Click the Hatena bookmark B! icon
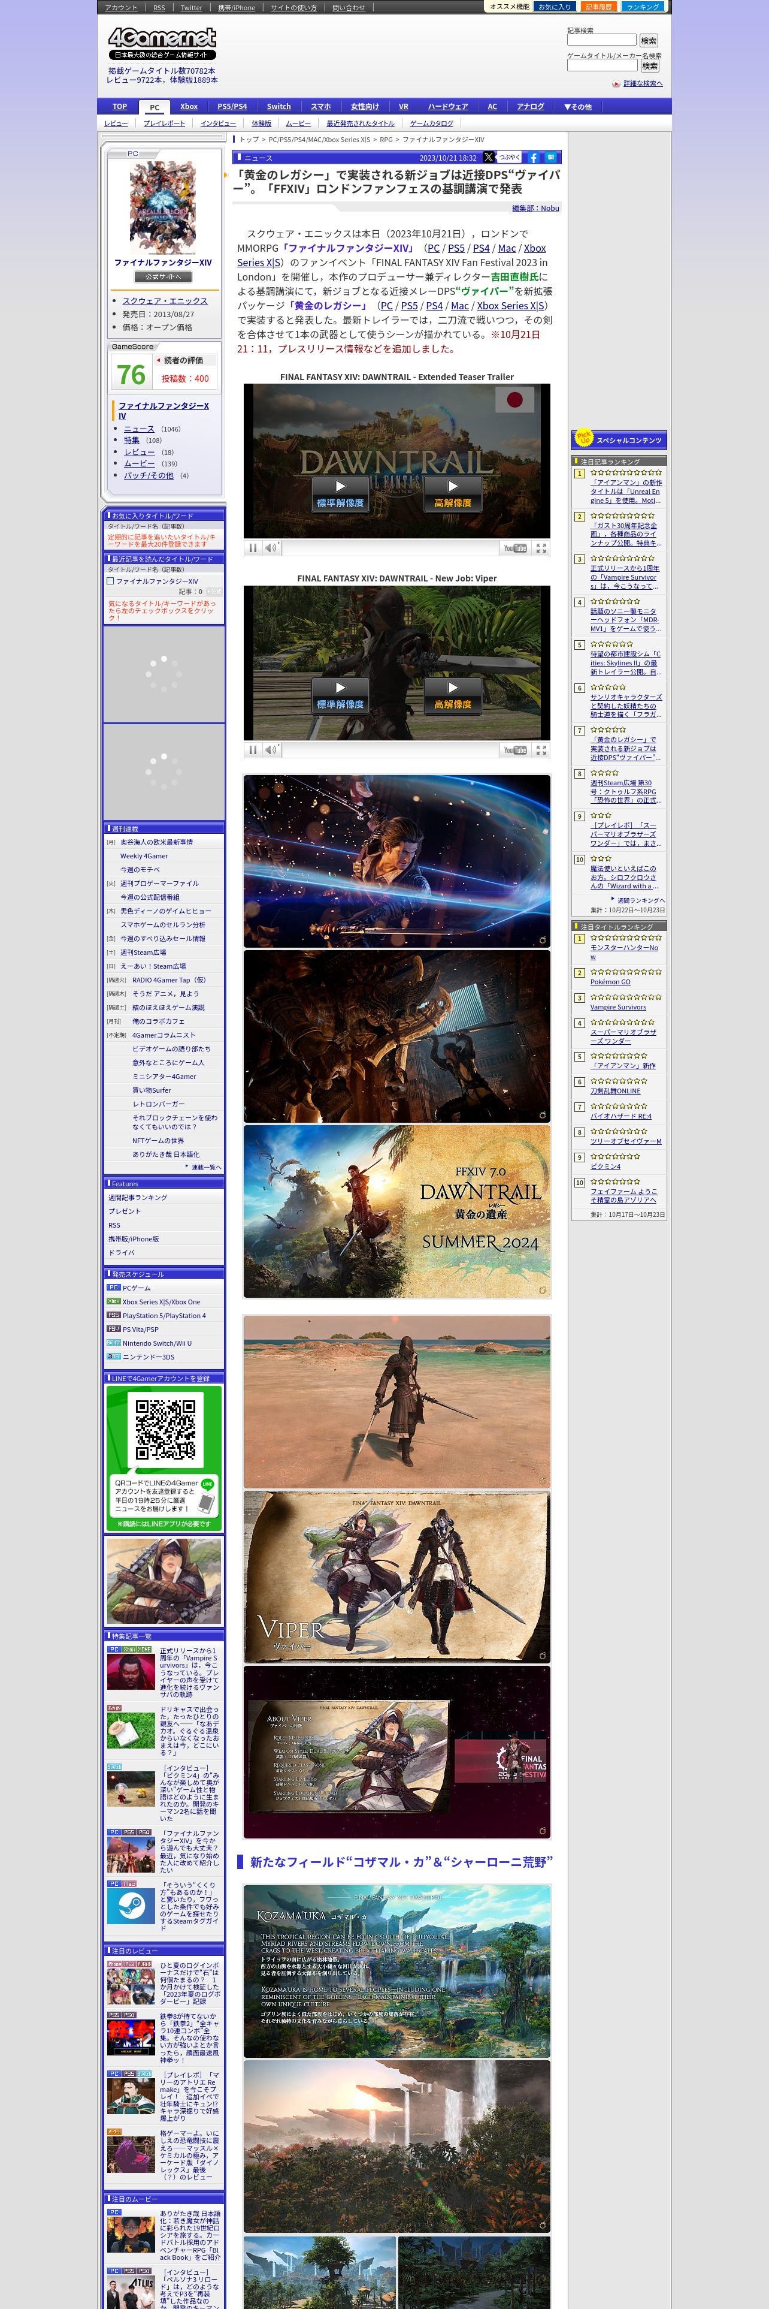 [x=550, y=157]
